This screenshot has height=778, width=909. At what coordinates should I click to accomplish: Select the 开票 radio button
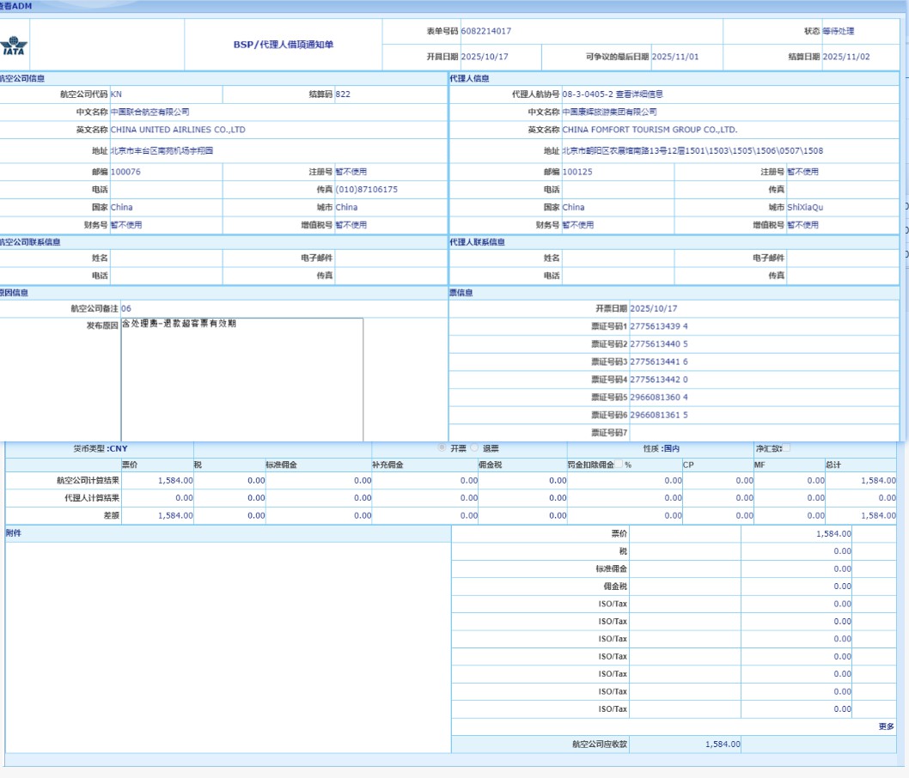[442, 447]
